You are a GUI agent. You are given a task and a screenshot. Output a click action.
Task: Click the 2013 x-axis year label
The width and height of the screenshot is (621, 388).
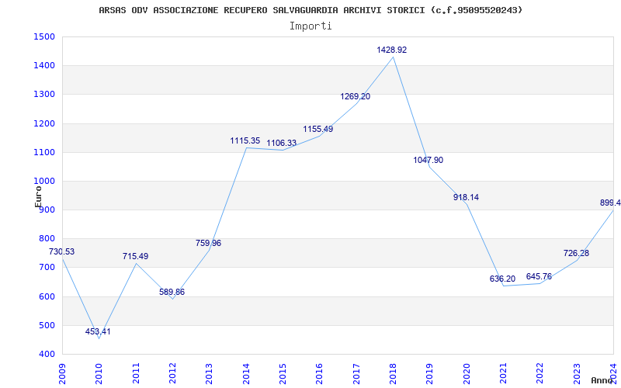(210, 373)
